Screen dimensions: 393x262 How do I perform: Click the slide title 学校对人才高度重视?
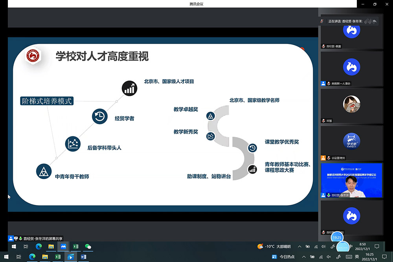(102, 56)
